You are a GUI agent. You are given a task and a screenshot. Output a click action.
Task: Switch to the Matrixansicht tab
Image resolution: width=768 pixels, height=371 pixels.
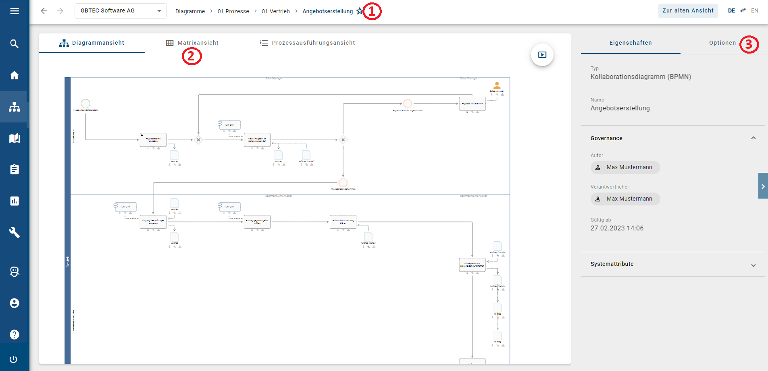click(192, 43)
